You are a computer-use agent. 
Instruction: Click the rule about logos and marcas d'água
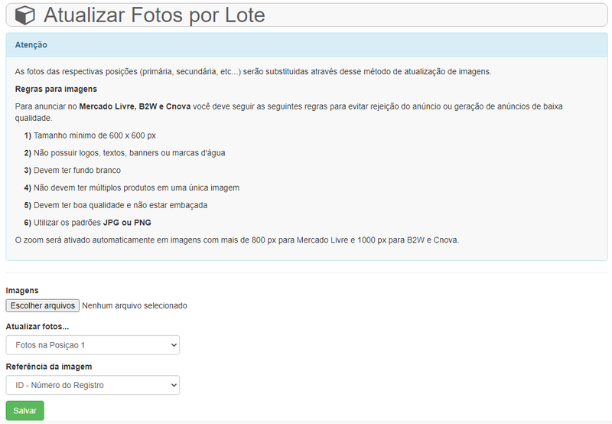125,153
